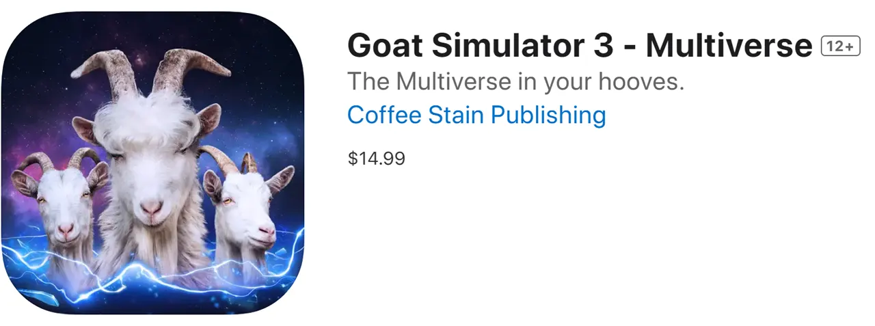Click the center goat's pink nose
Screen dimensions: 875x326
coord(151,207)
